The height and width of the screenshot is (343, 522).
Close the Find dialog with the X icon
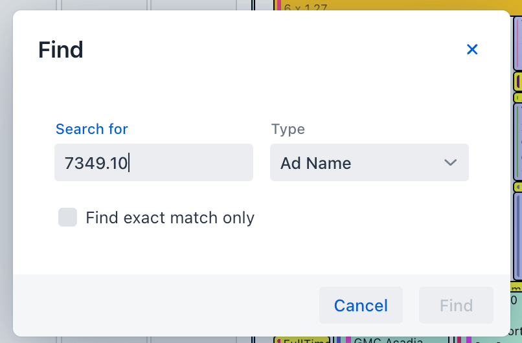coord(472,49)
